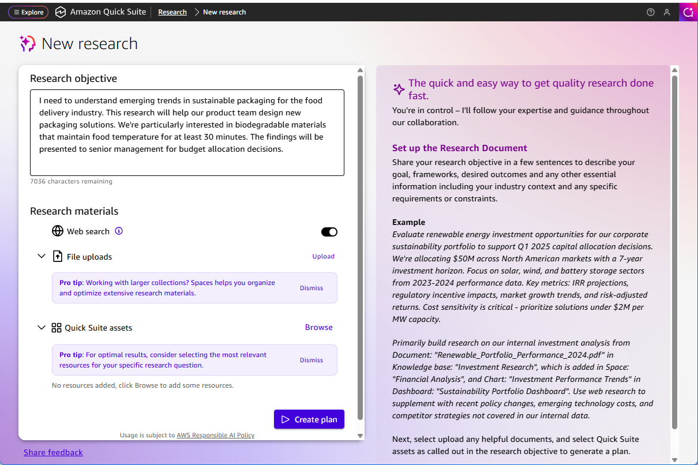Click the 'Quick Suite assets' label

coord(98,328)
